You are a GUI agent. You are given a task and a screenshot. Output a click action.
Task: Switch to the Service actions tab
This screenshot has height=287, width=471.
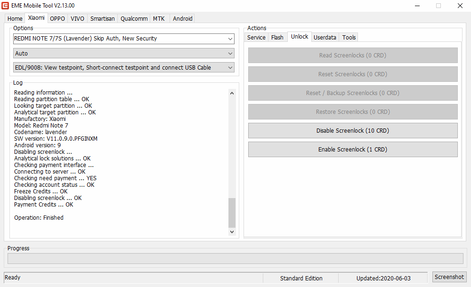(256, 37)
